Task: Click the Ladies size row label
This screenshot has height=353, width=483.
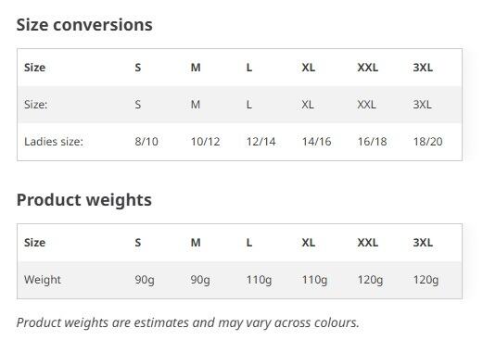Action: click(54, 142)
